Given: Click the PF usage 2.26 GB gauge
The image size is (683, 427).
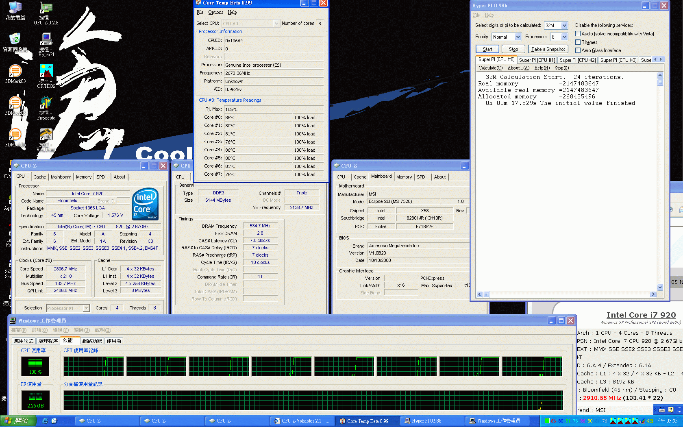Looking at the screenshot, I should 35,400.
